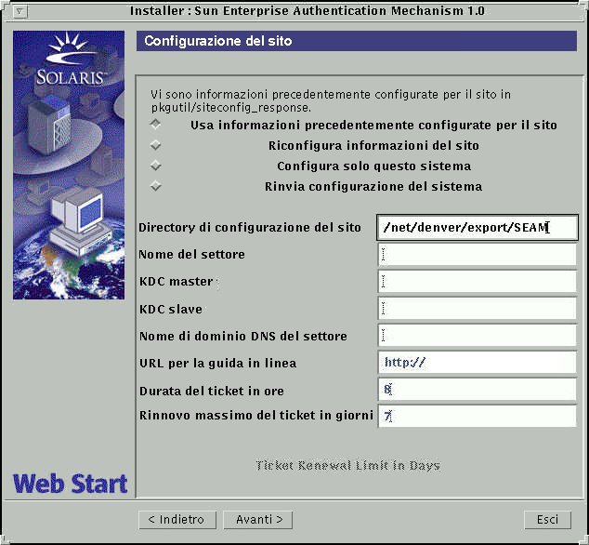Viewport: 589px width, 545px height.
Task: Pick 'Rinvia configurazione del sistema' option
Action: [x=155, y=186]
